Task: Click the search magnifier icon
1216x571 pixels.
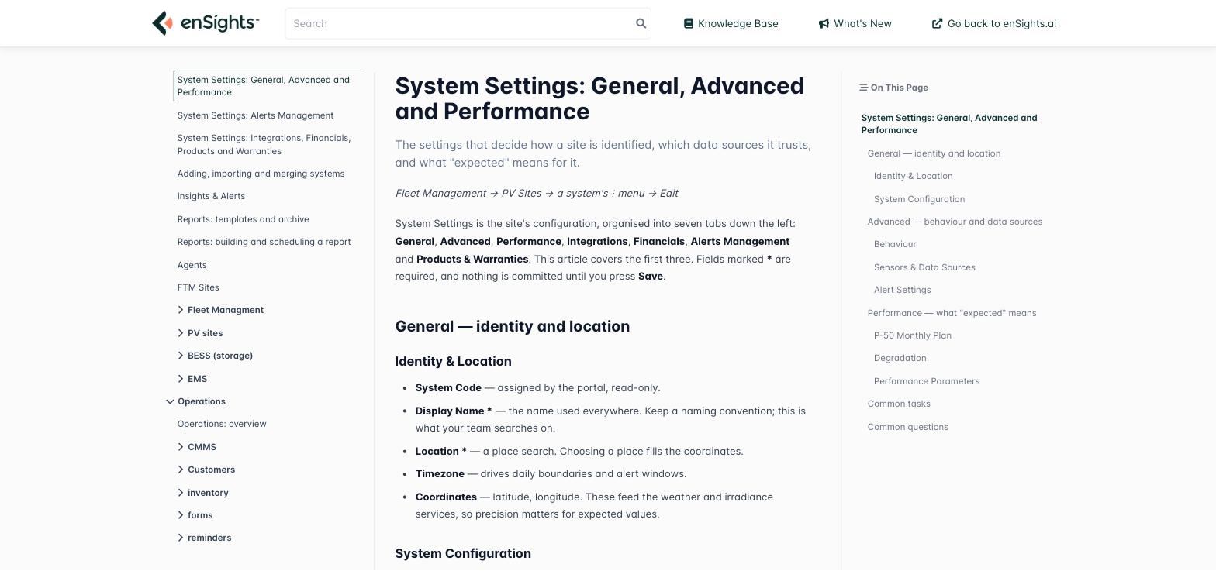Action: coord(641,23)
